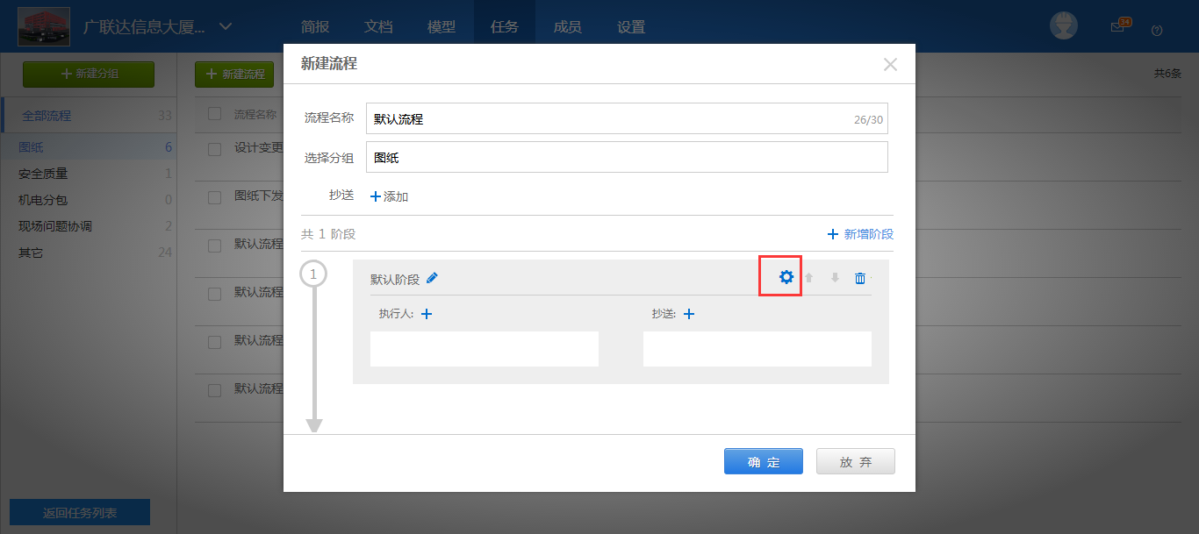Click the 确定 confirm button
This screenshot has height=534, width=1199.
763,460
